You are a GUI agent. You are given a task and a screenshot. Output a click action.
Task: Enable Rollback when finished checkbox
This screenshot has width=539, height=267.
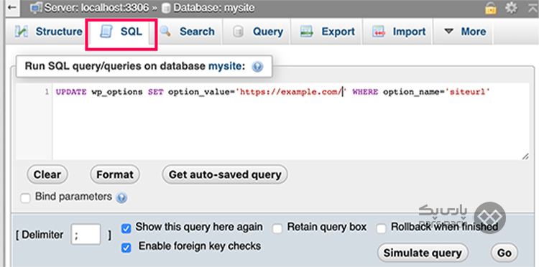(x=381, y=228)
